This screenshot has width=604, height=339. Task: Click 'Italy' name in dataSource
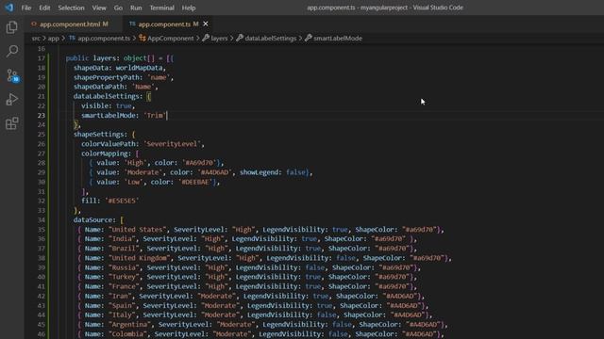pyautogui.click(x=122, y=315)
